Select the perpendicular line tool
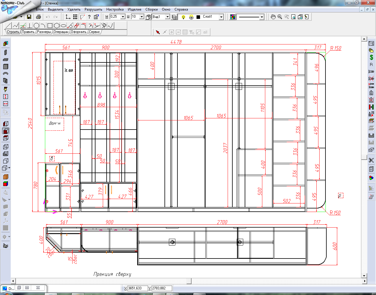 (29, 26)
